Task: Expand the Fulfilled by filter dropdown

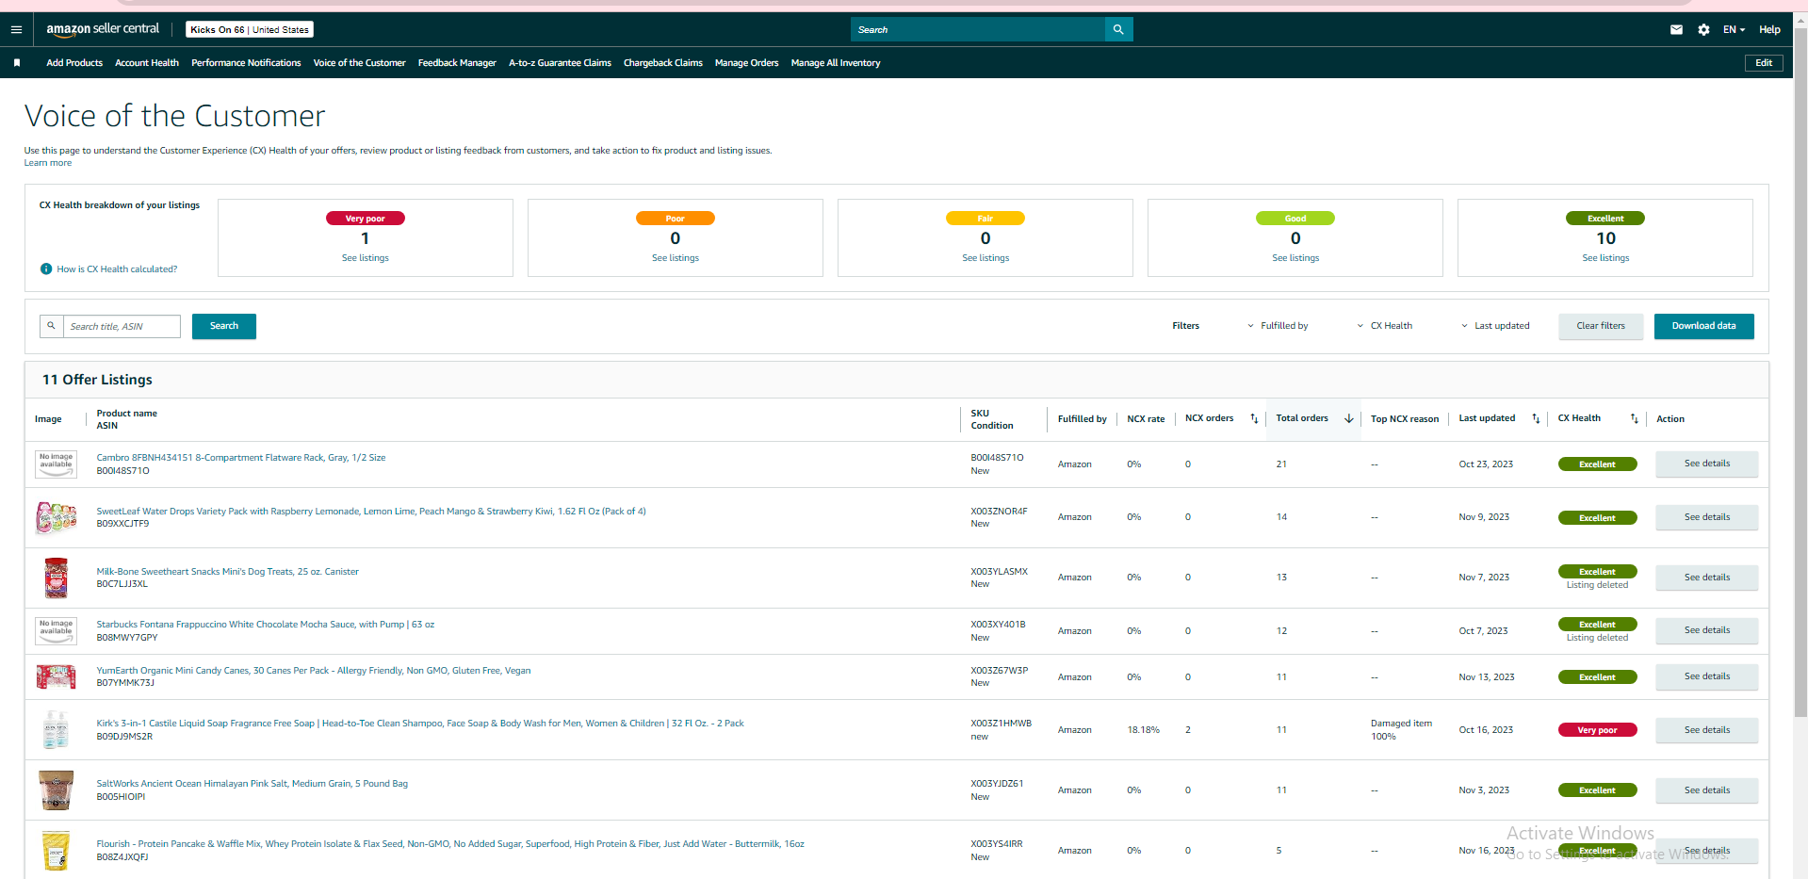Action: point(1279,326)
